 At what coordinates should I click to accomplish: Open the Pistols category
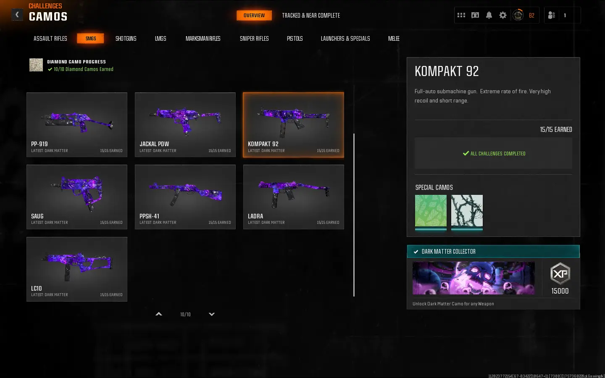coord(295,39)
